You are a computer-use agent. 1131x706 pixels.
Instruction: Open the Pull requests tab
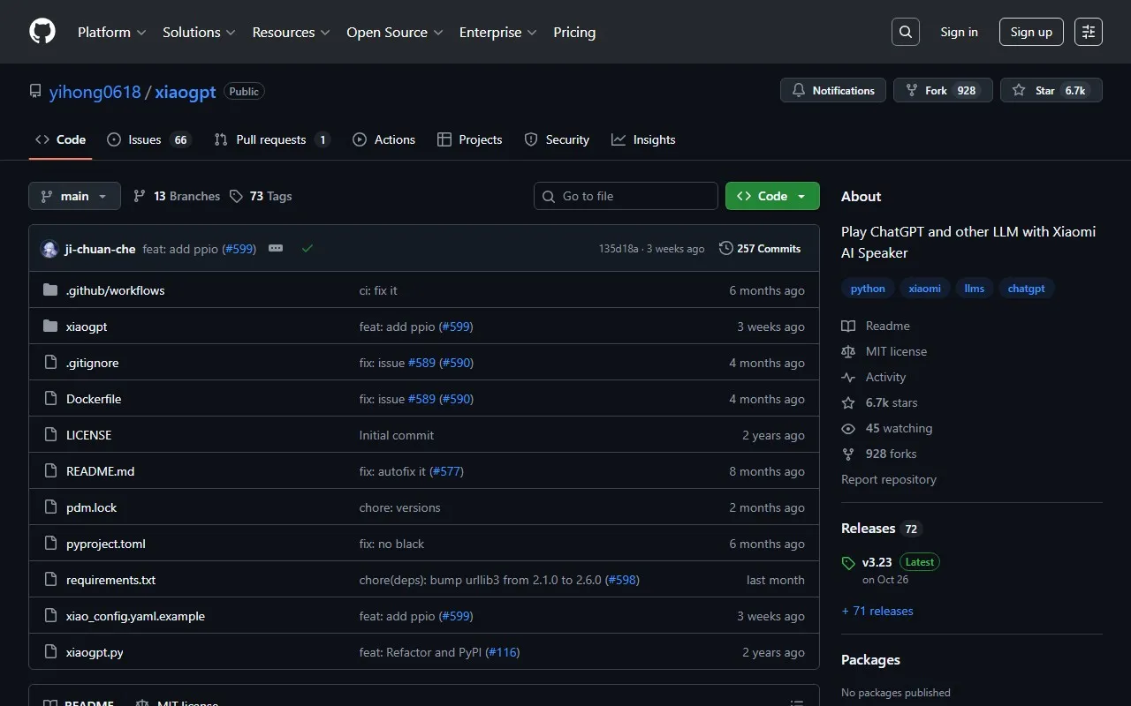(270, 139)
